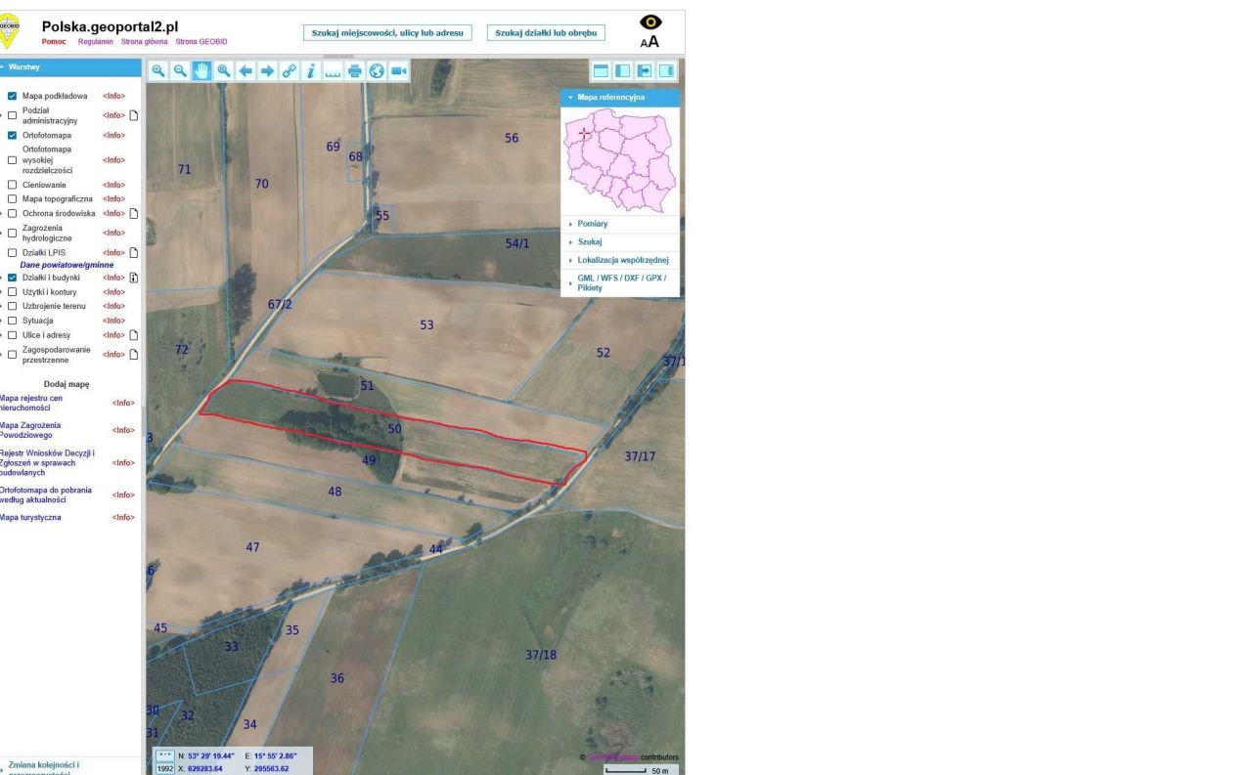Click Szukaj działki lub obrębu button
Image resolution: width=1252 pixels, height=775 pixels.
pyautogui.click(x=546, y=33)
